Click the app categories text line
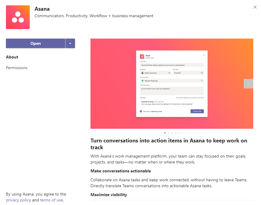261x205 pixels. tap(94, 16)
